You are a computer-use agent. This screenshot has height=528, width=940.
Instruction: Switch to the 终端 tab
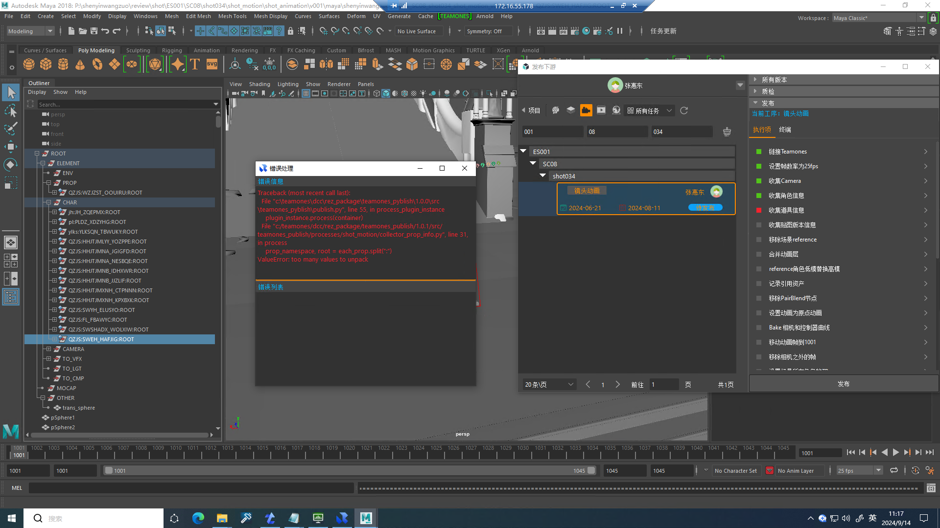point(785,130)
